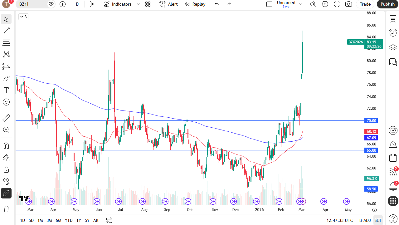Switch range to 1D
This screenshot has width=399, height=225.
tap(22, 220)
